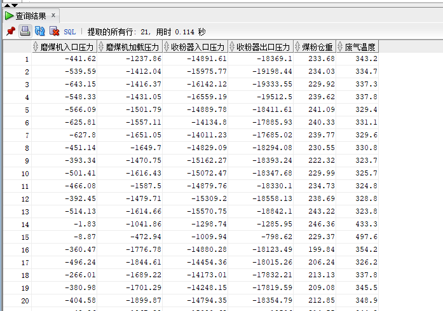The image size is (443, 311).
Task: Click cell value -18369.1
Action: (275, 59)
